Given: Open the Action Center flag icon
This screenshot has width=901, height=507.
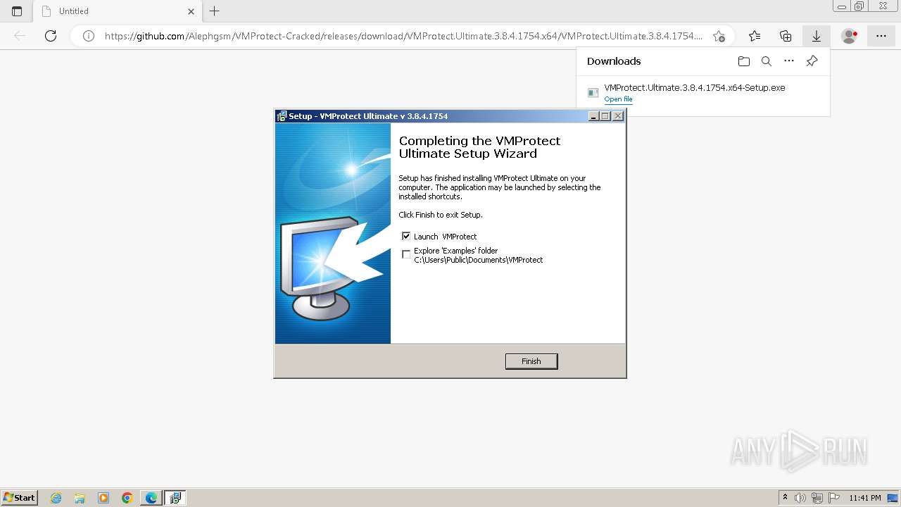Looking at the screenshot, I should click(x=833, y=498).
